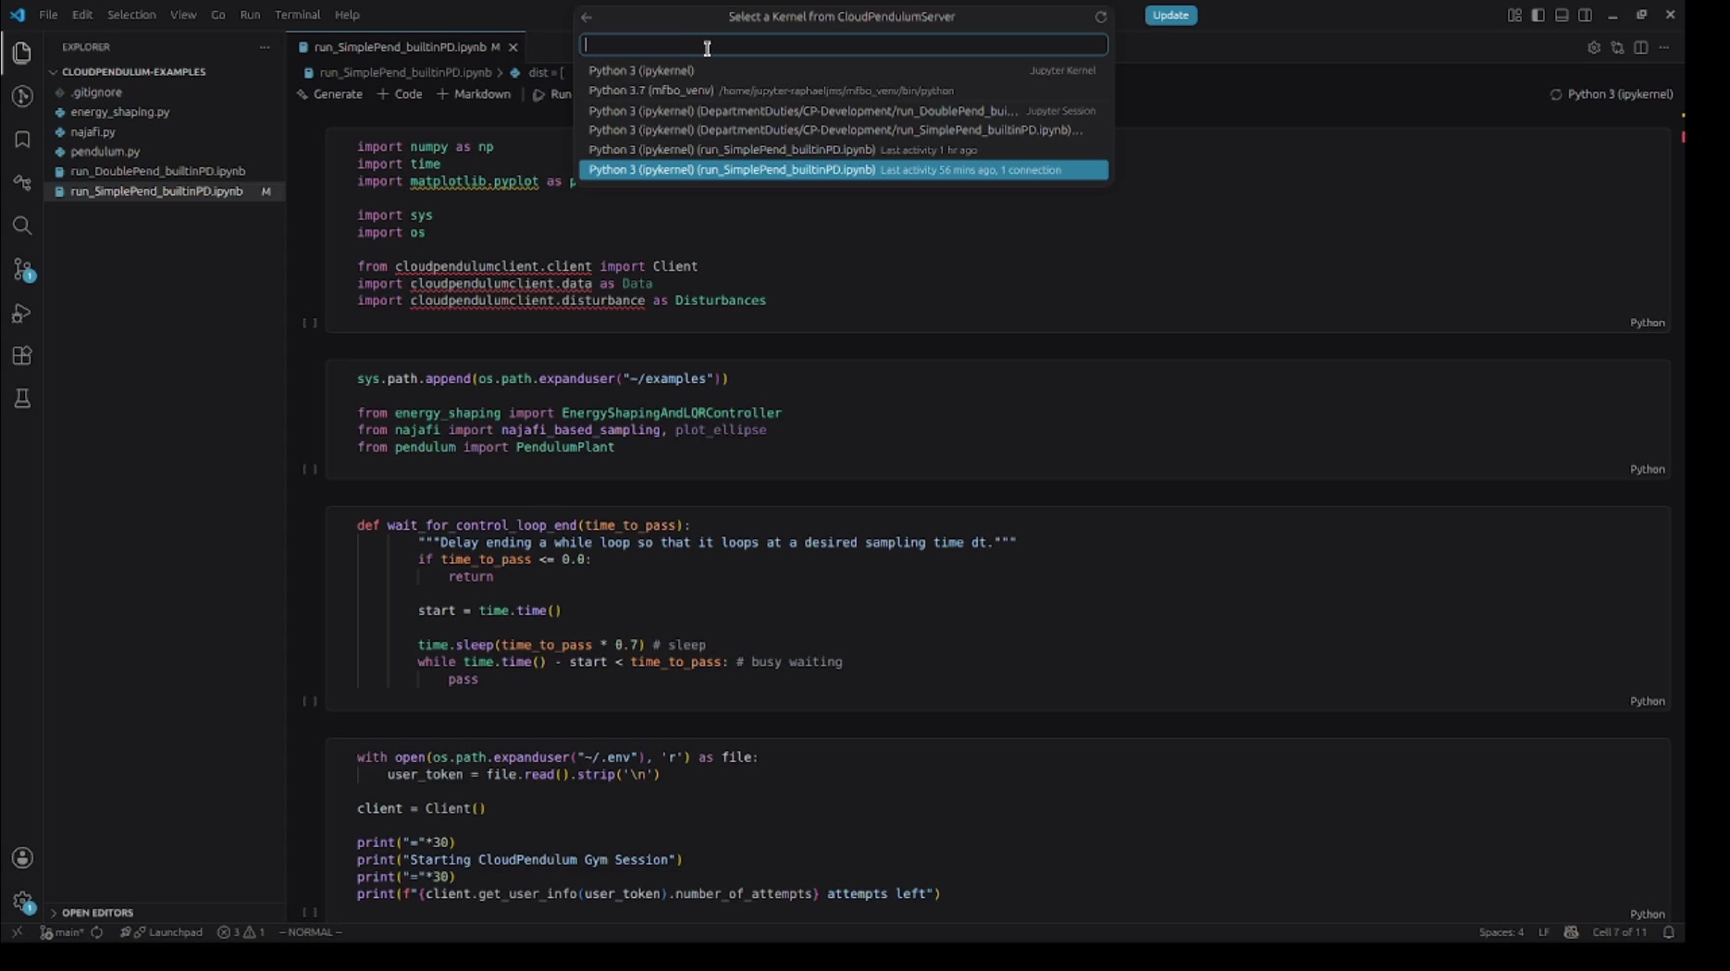The image size is (1730, 971).
Task: Click the Python 3 (ipykernel) kernel selector
Action: click(x=1612, y=94)
